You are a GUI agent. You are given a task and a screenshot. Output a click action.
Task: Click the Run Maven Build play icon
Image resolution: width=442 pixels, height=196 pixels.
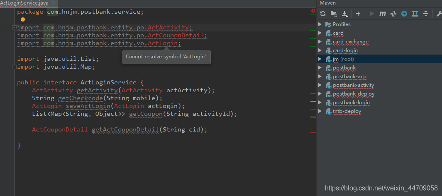372,14
